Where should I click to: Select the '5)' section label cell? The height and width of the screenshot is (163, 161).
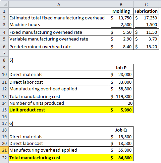tap(59, 60)
